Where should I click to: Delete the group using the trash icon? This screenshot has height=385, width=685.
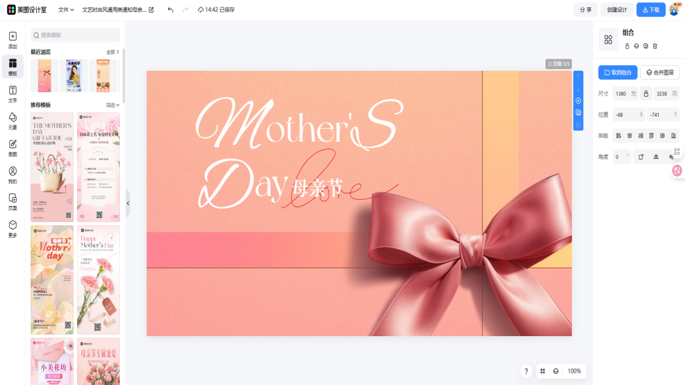(x=655, y=46)
